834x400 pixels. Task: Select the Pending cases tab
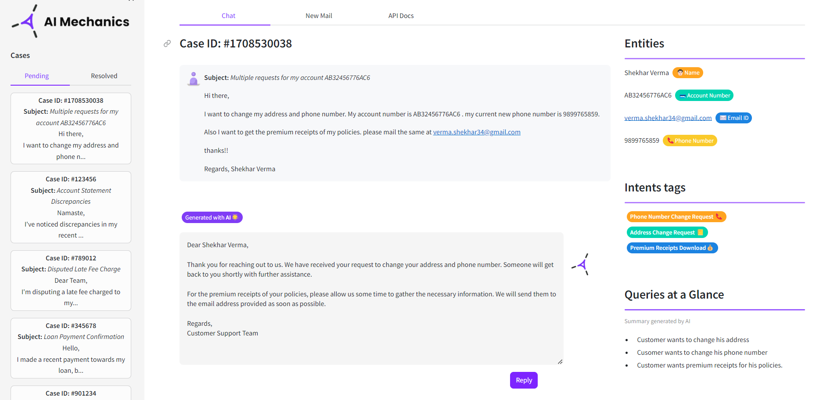click(x=37, y=76)
